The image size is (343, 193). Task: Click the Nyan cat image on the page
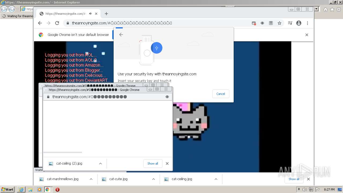[x=191, y=121]
